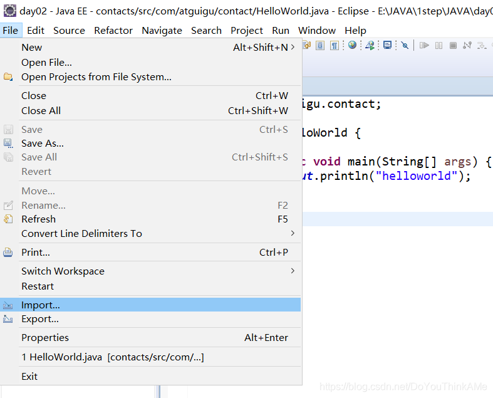Click the folder icon for Open Projects
The image size is (493, 398).
[8, 76]
